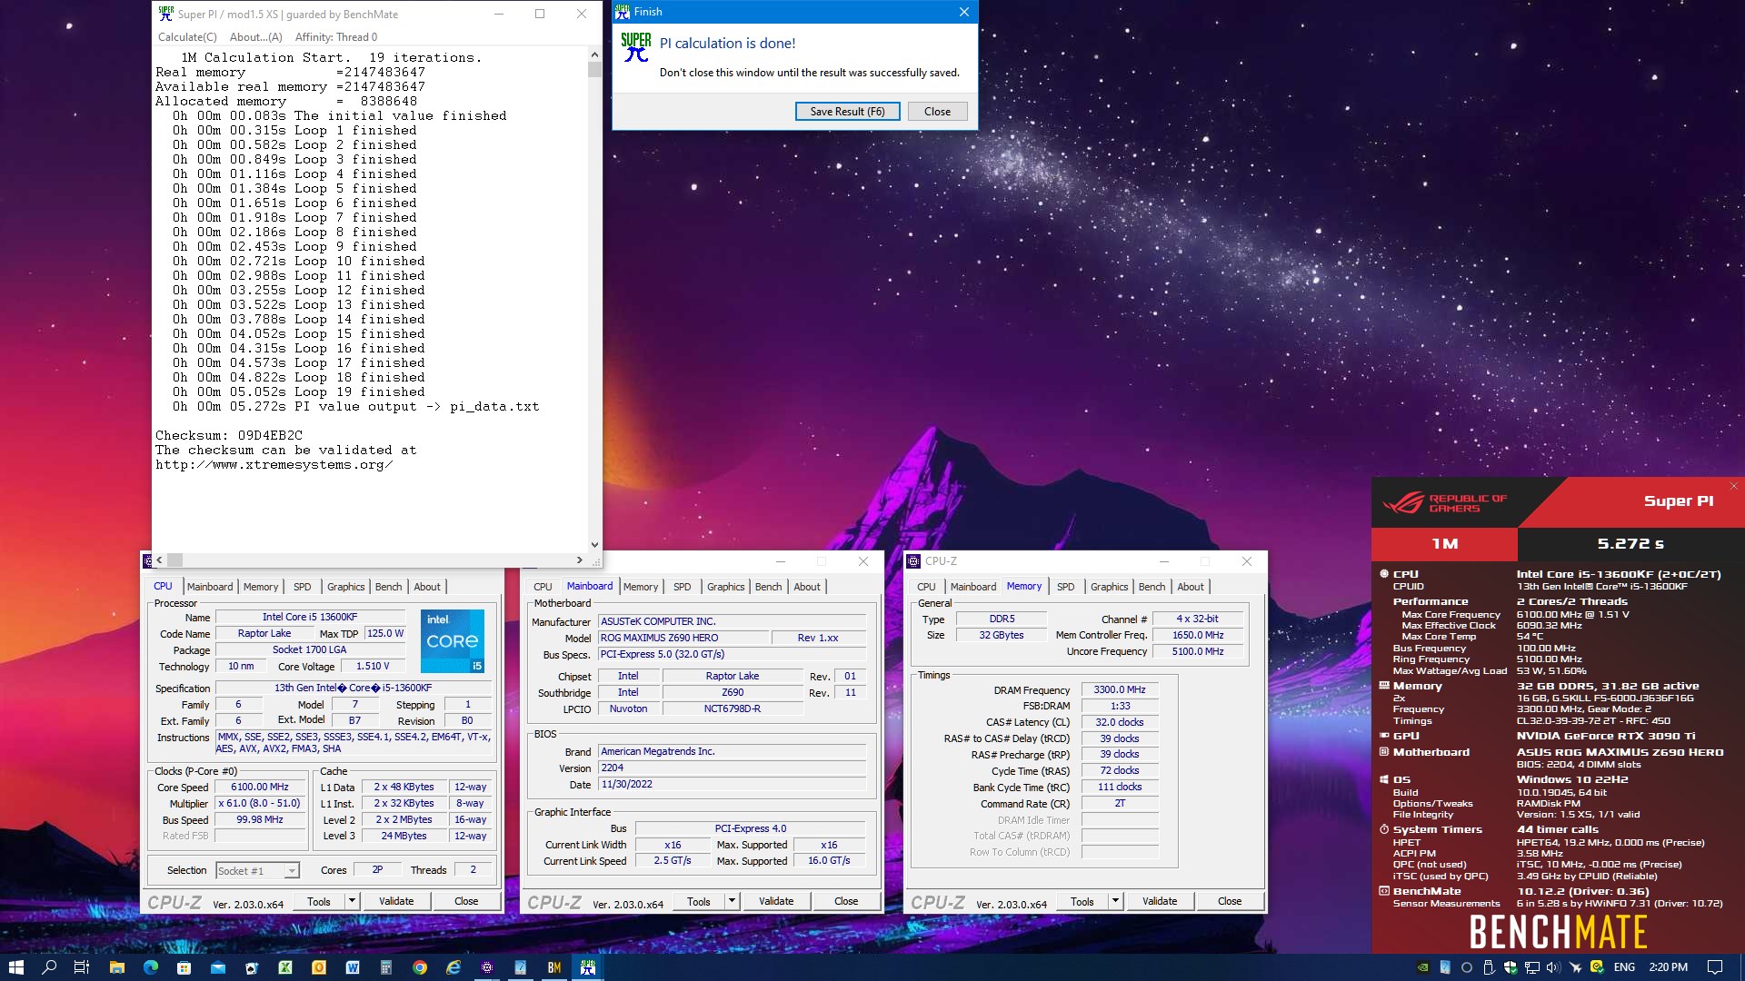Click Super PI horizontal scrollbar left arrow
Image resolution: width=1745 pixels, height=981 pixels.
[159, 560]
